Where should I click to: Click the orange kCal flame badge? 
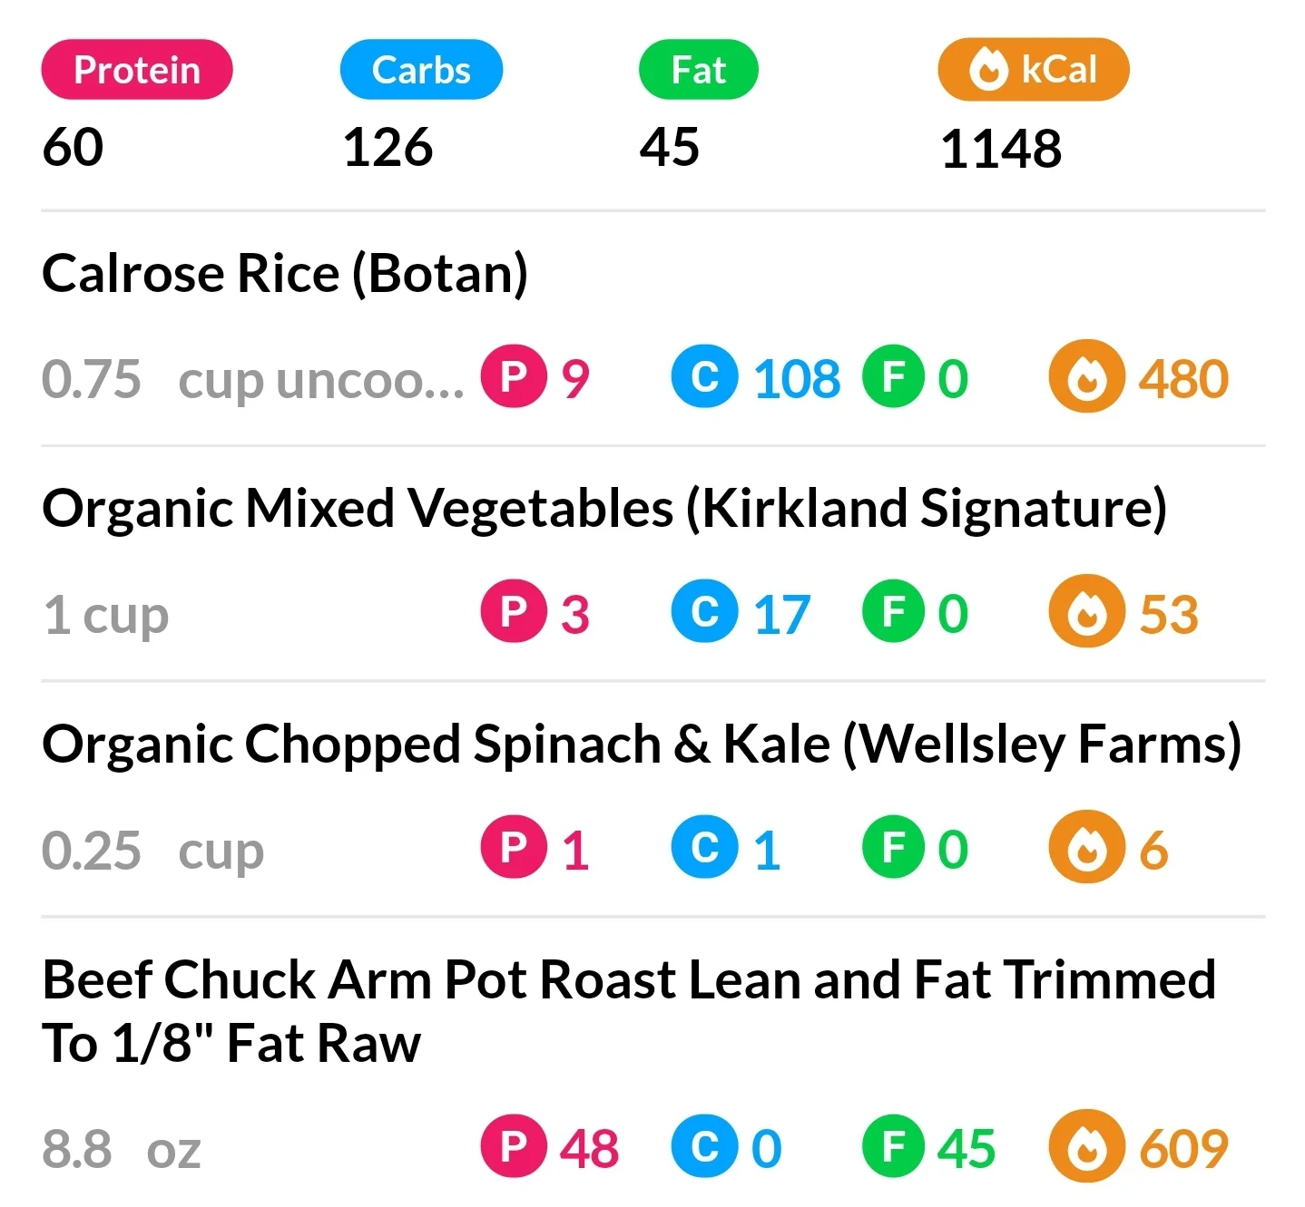(x=1034, y=70)
